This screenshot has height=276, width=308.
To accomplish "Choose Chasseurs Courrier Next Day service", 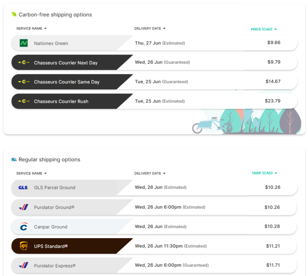I will pos(154,62).
